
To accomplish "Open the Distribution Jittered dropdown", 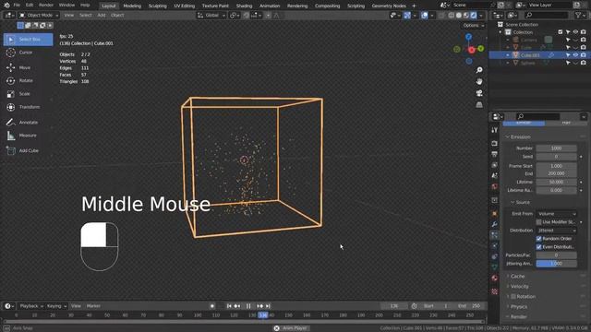I will 556,231.
